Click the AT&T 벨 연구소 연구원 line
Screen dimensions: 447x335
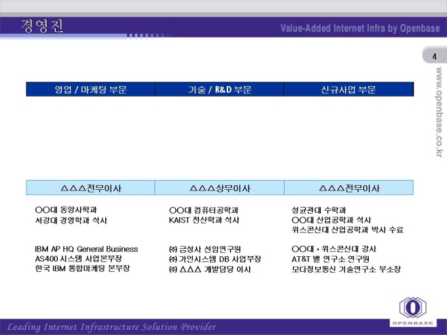coord(331,259)
